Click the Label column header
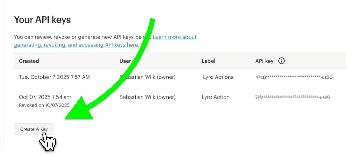 pyautogui.click(x=208, y=61)
